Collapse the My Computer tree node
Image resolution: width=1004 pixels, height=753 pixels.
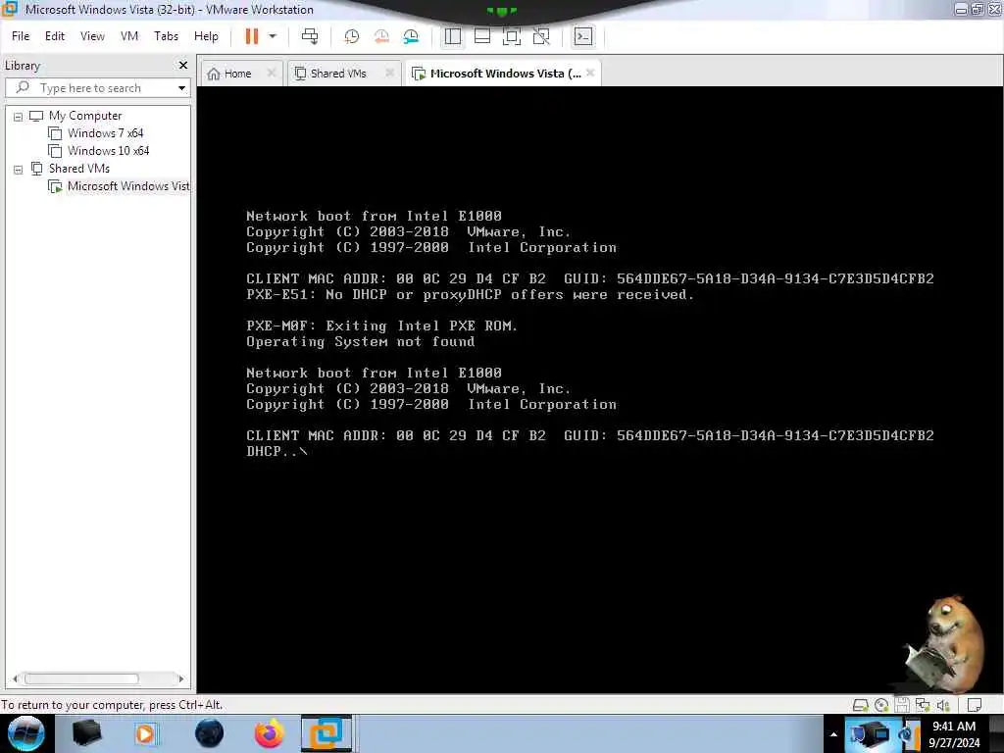point(18,117)
